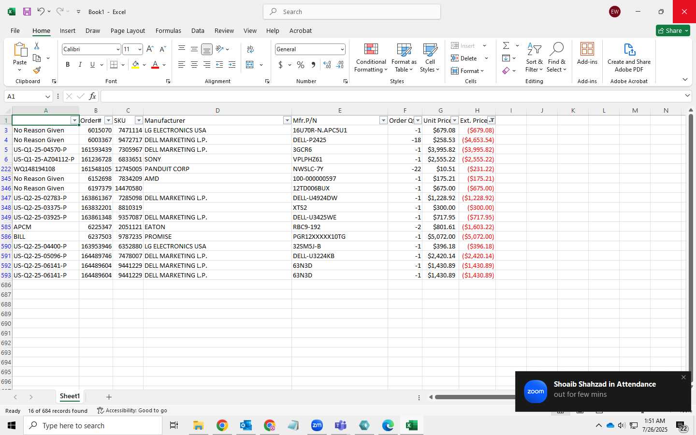Open Format as Table gallery
This screenshot has height=435, width=696.
(x=404, y=58)
